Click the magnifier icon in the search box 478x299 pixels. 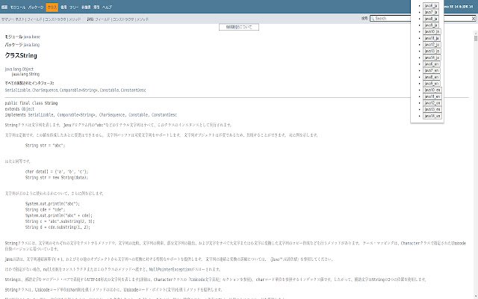372,19
